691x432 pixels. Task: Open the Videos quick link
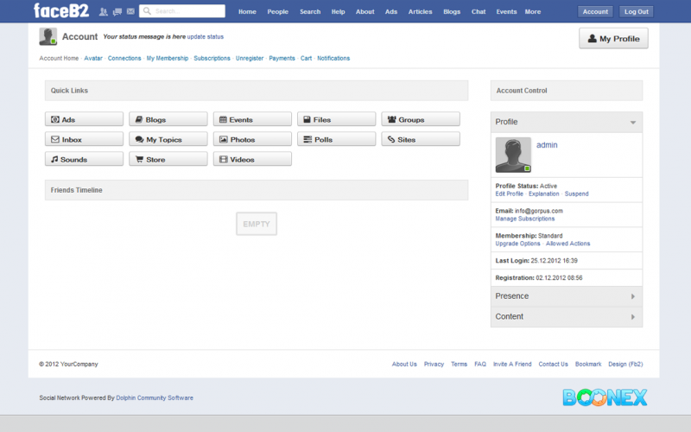click(252, 159)
